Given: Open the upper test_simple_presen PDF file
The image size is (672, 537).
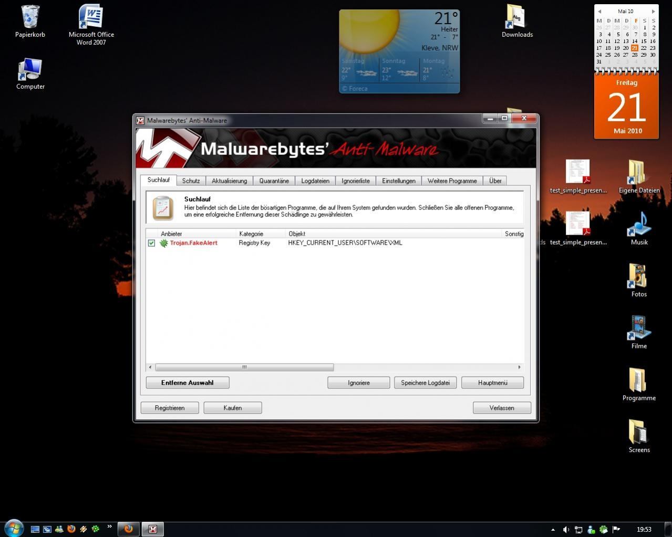Looking at the screenshot, I should pyautogui.click(x=578, y=177).
